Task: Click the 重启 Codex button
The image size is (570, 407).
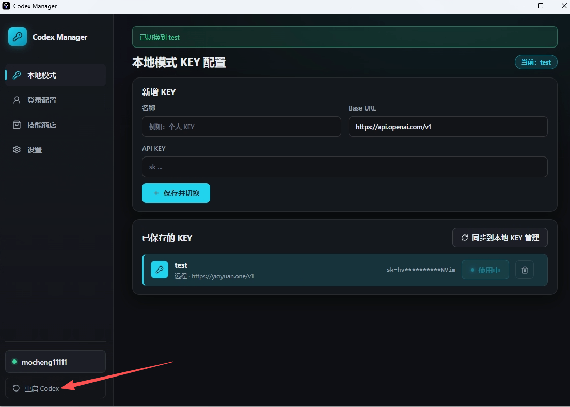Action: [55, 388]
